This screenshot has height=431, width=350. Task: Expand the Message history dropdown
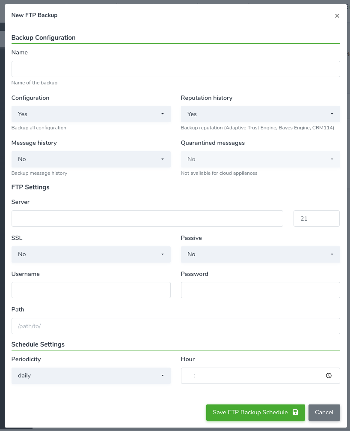pos(91,159)
